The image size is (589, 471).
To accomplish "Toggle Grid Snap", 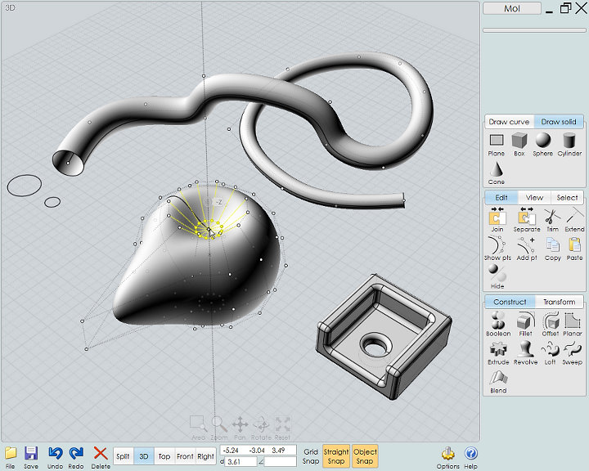I will (x=311, y=455).
